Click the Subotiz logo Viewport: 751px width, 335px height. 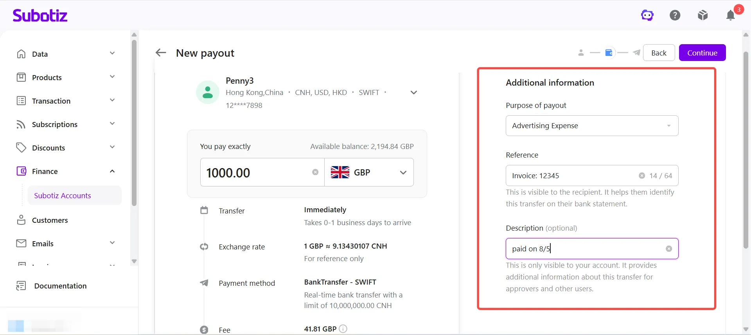tap(40, 15)
